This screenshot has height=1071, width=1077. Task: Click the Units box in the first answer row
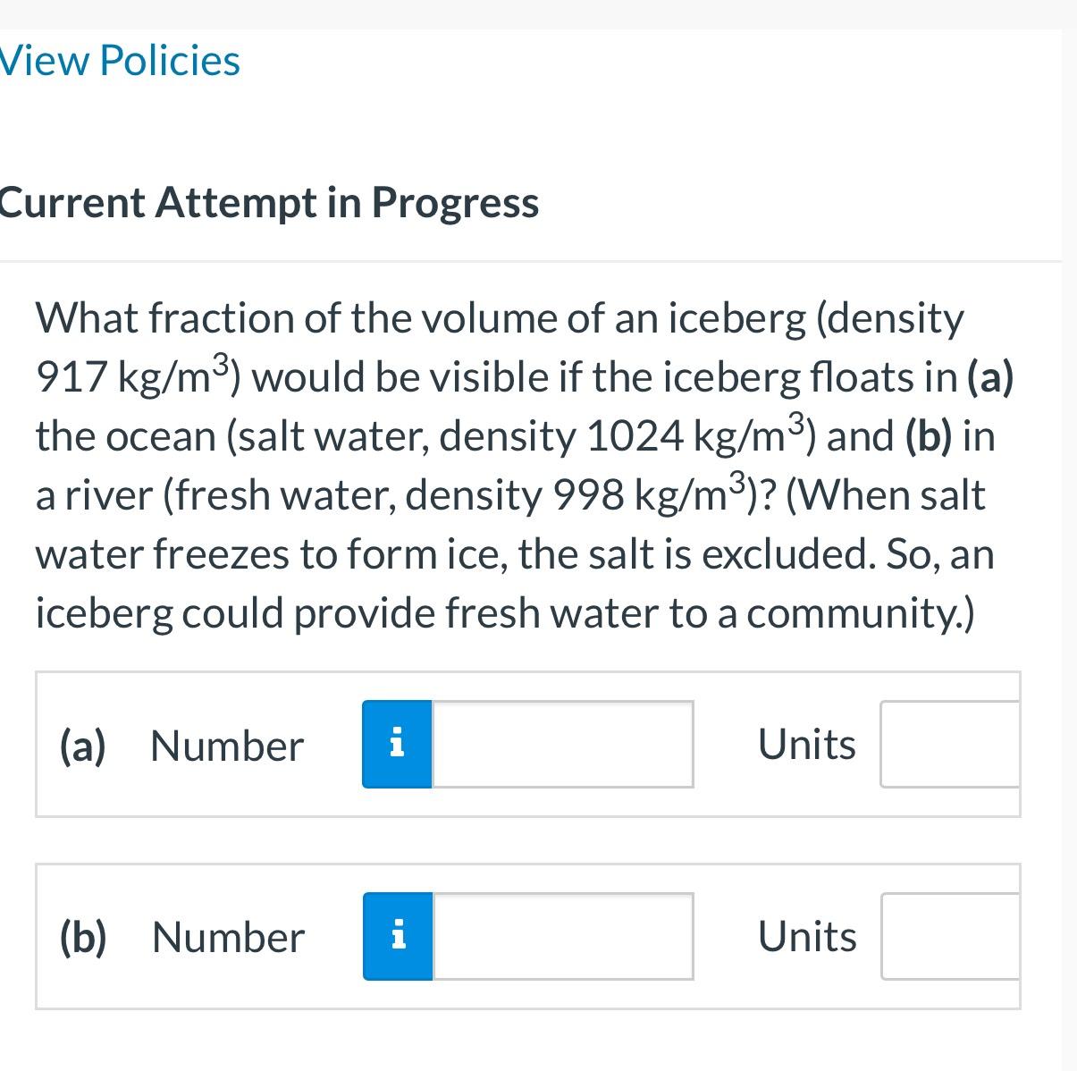coord(950,743)
